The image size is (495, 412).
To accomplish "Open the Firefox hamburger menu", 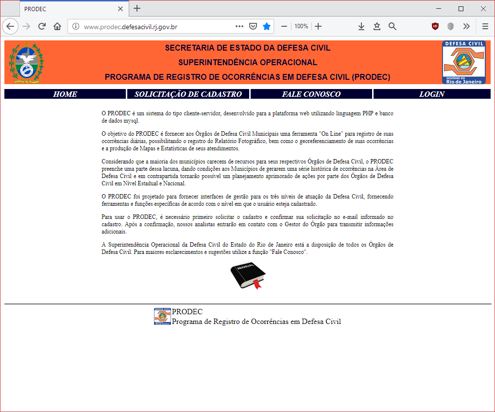I will coord(485,27).
